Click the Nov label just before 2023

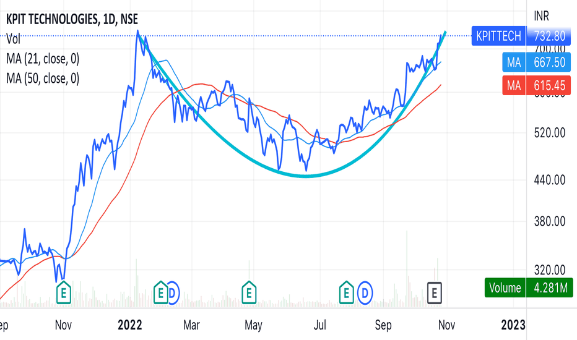[x=447, y=325]
